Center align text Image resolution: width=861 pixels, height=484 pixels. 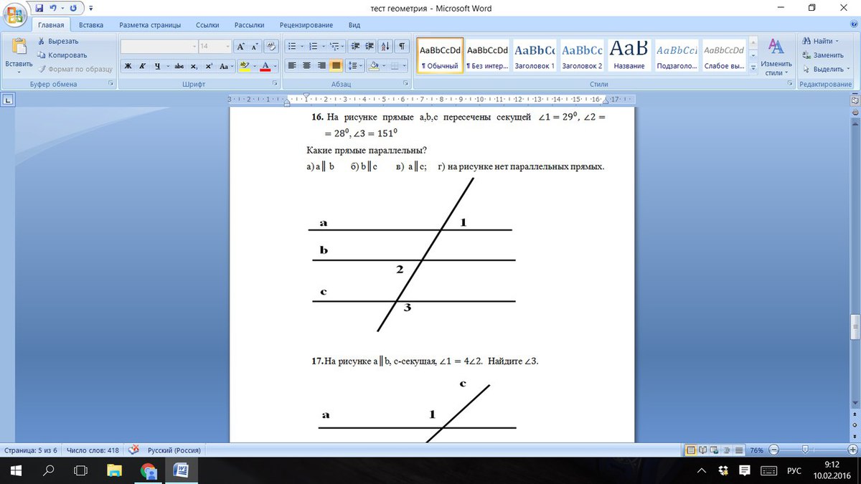point(307,66)
